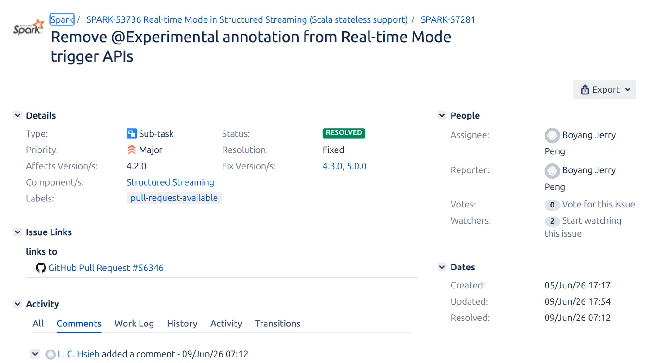This screenshot has height=363, width=649.
Task: Open the Work Log tab
Action: coord(134,324)
